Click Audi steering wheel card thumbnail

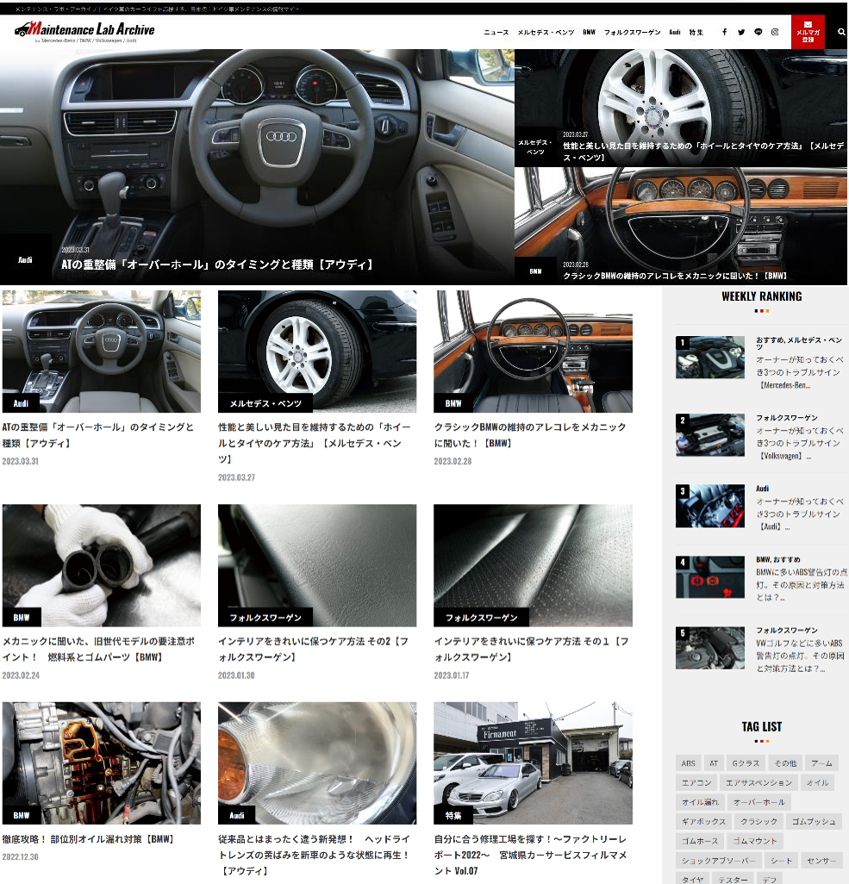102,352
